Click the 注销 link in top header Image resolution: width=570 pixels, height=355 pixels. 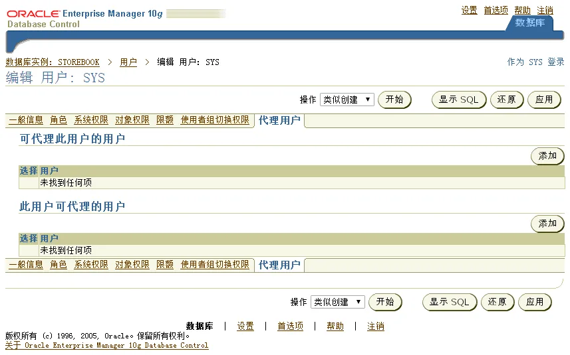[x=545, y=10]
